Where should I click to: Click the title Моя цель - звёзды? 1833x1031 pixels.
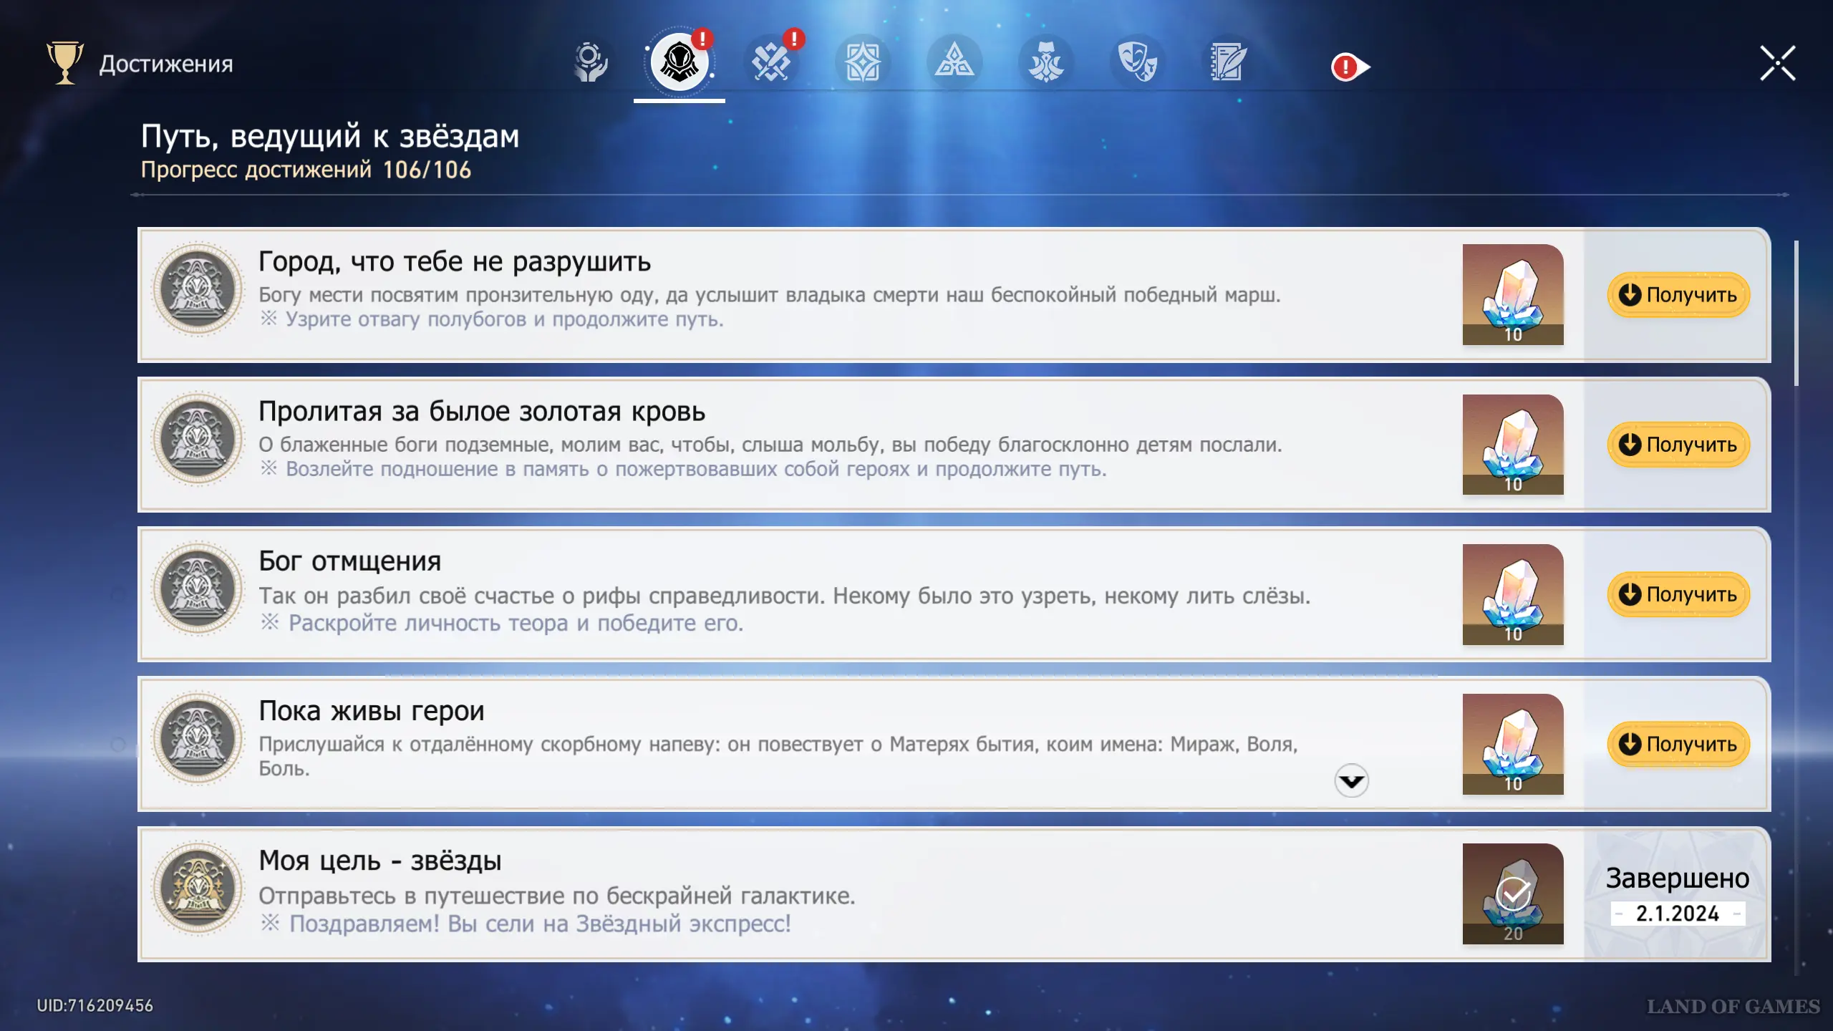[x=380, y=861]
